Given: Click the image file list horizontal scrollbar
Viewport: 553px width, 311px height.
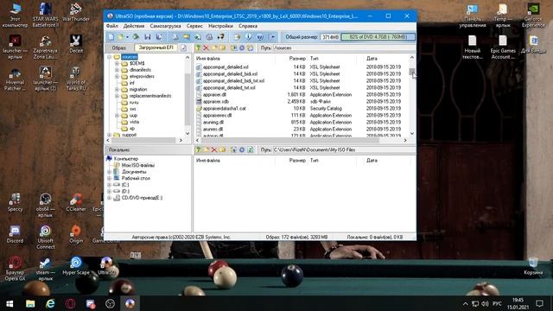Looking at the screenshot, I should (x=289, y=140).
